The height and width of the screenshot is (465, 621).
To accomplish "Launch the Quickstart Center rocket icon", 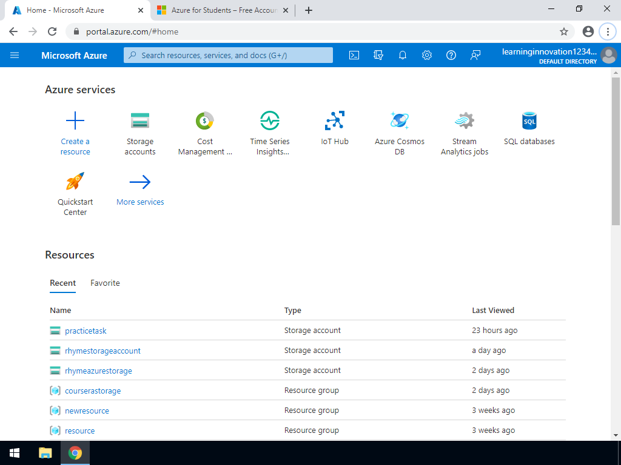I will pos(75,182).
